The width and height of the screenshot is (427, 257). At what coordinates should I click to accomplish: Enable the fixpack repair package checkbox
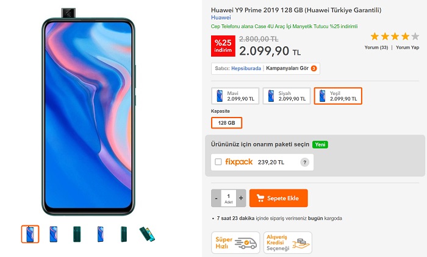click(x=218, y=162)
